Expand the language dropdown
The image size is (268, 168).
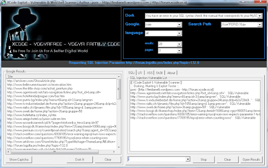pos(179,33)
